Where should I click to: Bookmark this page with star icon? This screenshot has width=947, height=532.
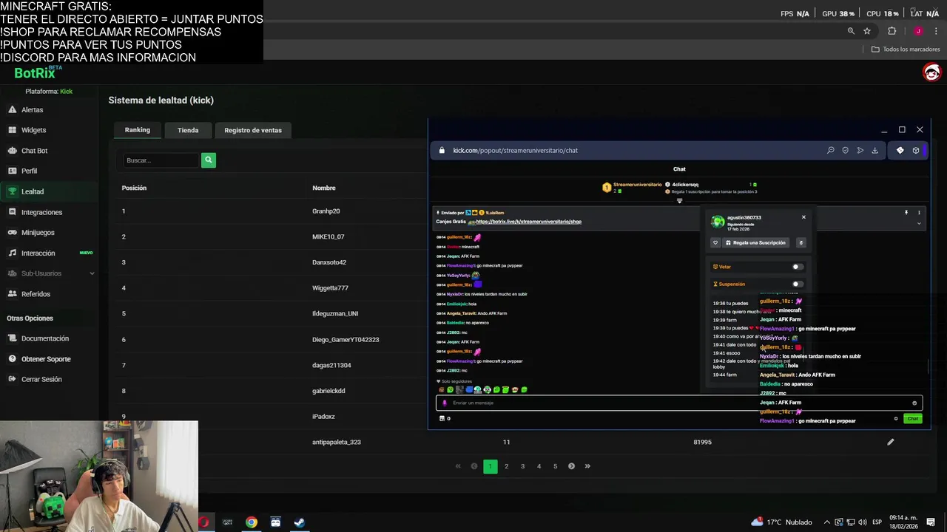coord(867,31)
